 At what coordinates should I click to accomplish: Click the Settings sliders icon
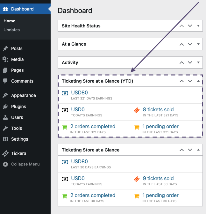pos(5,139)
